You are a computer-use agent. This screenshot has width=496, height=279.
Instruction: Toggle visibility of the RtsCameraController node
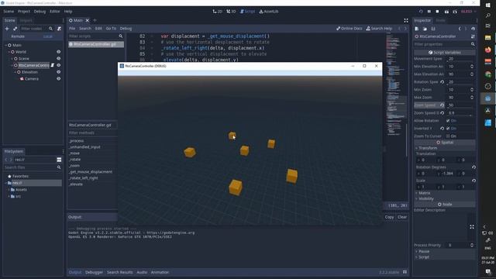click(x=59, y=65)
